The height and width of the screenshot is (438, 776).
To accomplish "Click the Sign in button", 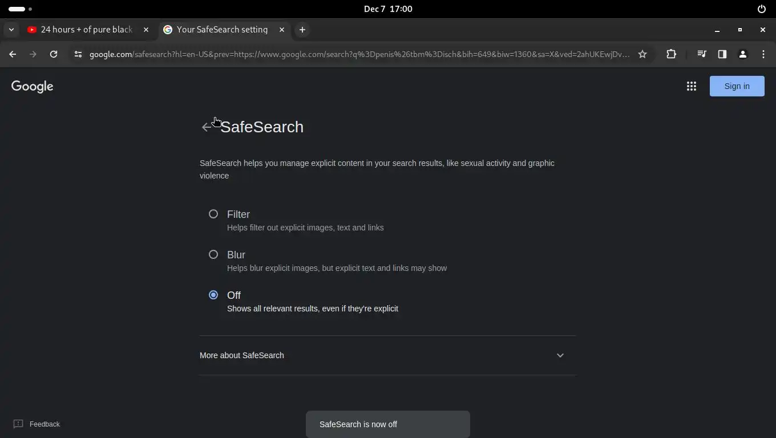I will pyautogui.click(x=737, y=86).
